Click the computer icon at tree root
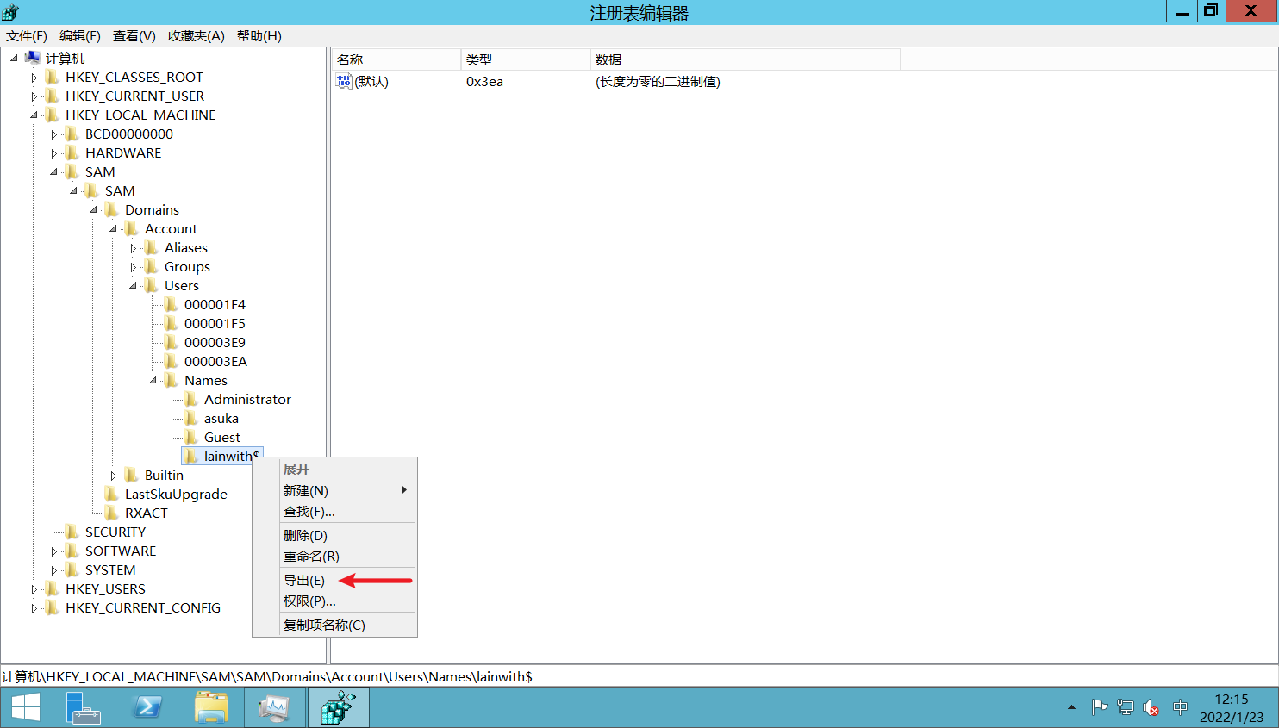 [x=33, y=58]
